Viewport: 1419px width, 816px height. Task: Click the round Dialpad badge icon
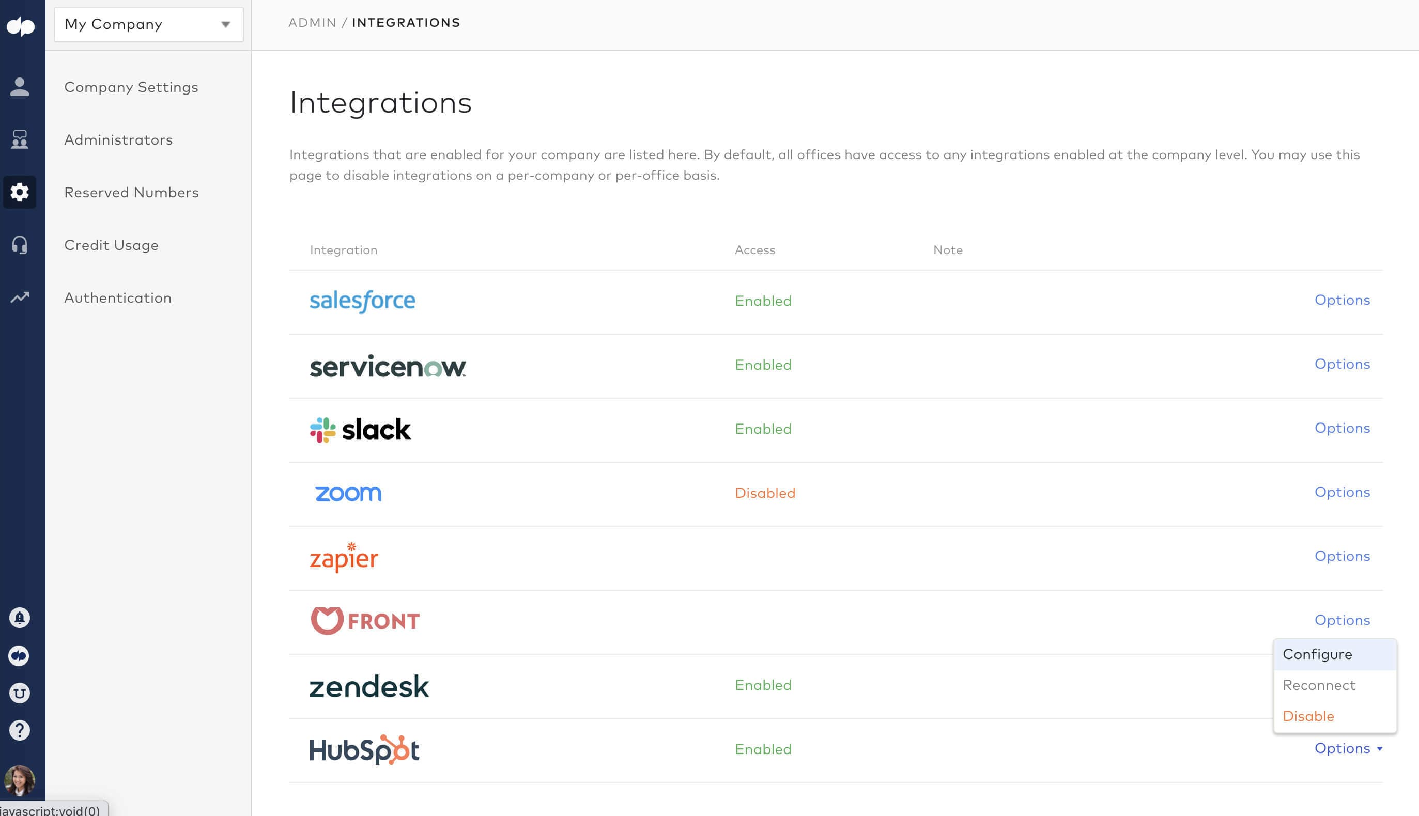point(20,656)
